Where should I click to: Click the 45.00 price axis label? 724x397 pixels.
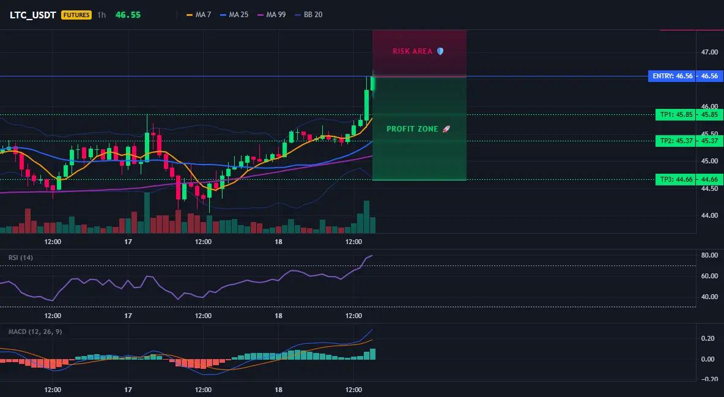click(x=710, y=161)
